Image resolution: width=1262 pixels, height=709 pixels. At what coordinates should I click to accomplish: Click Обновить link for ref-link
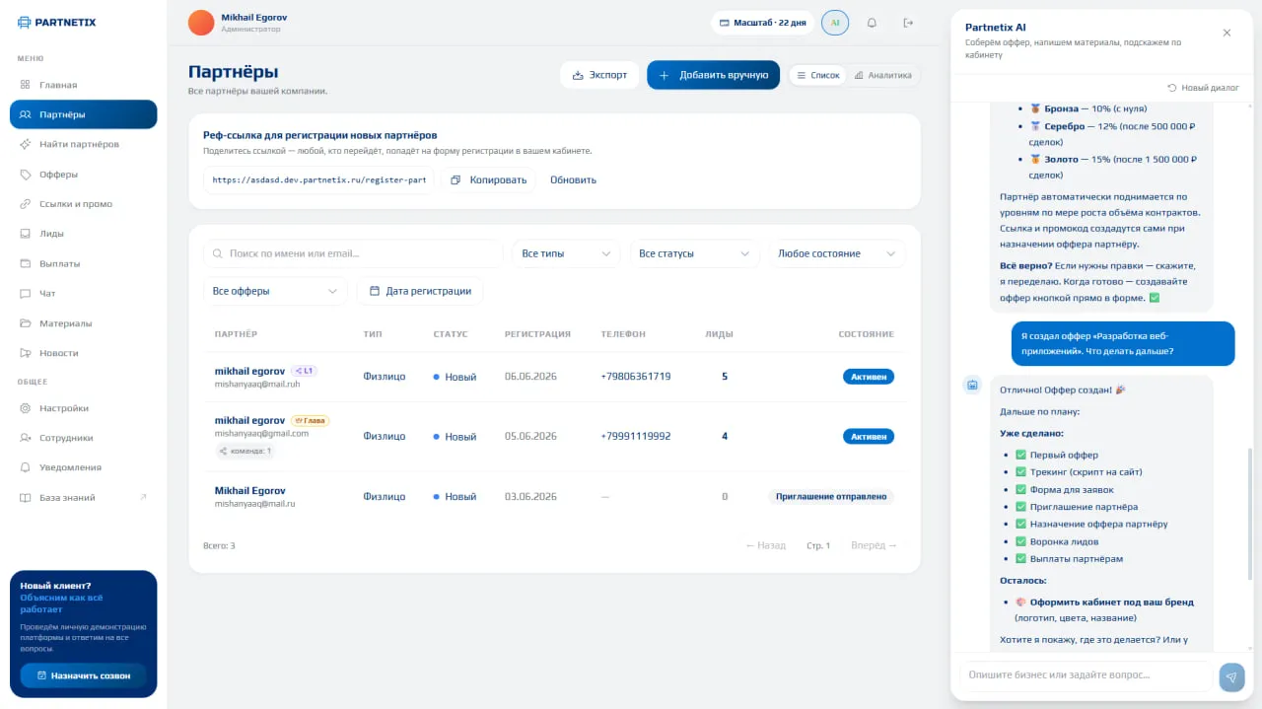[x=573, y=180]
